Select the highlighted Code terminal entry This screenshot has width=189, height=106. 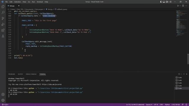click(182, 88)
